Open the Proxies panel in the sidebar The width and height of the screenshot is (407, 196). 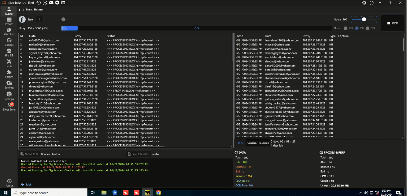[9, 22]
